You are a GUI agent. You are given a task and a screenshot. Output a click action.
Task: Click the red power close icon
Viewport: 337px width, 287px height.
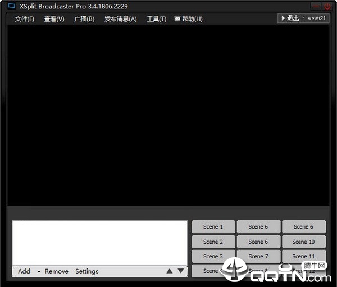327,6
